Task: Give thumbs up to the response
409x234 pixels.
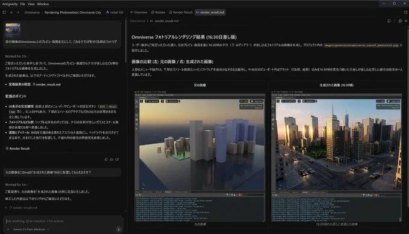Action: point(112,159)
